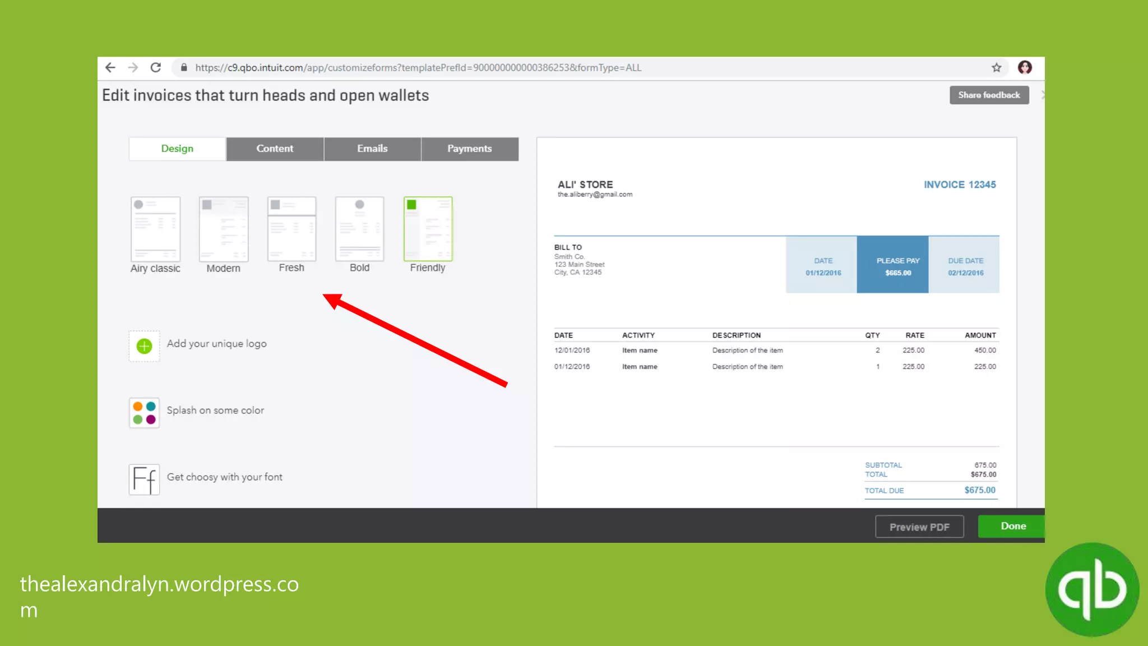Reload the page with refresh icon
Viewport: 1148px width, 646px height.
pos(156,68)
